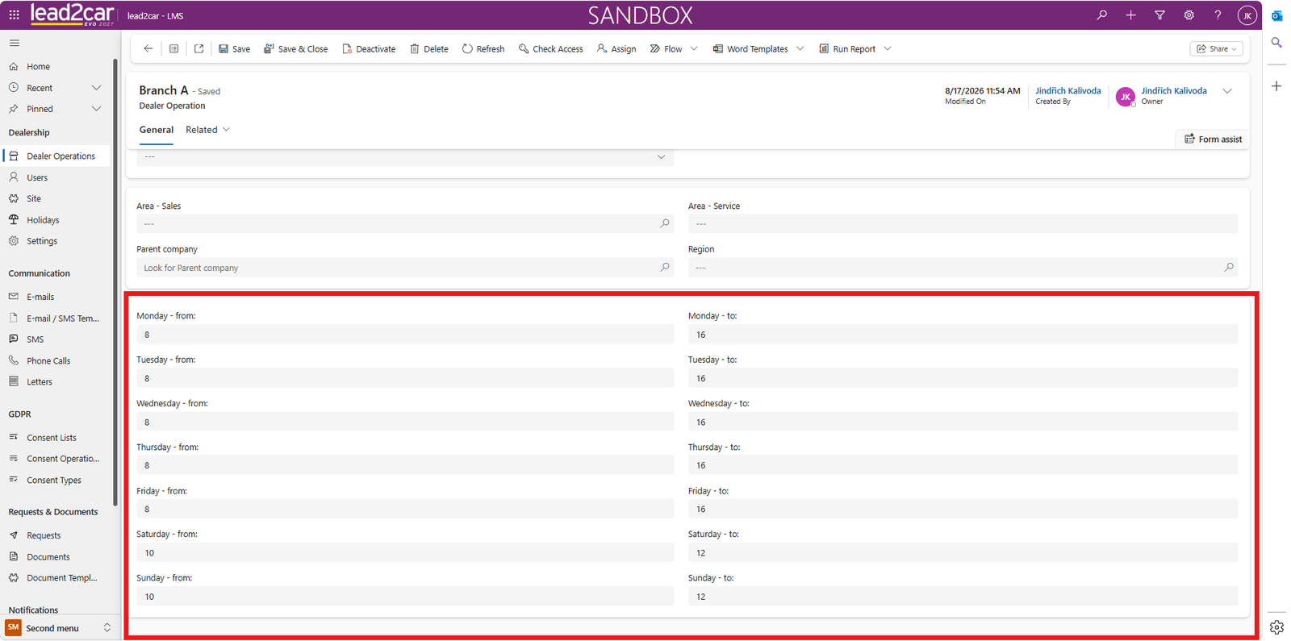Viewport: 1291px width, 641px height.
Task: Toggle the hamburger navigation menu
Action: coord(15,43)
